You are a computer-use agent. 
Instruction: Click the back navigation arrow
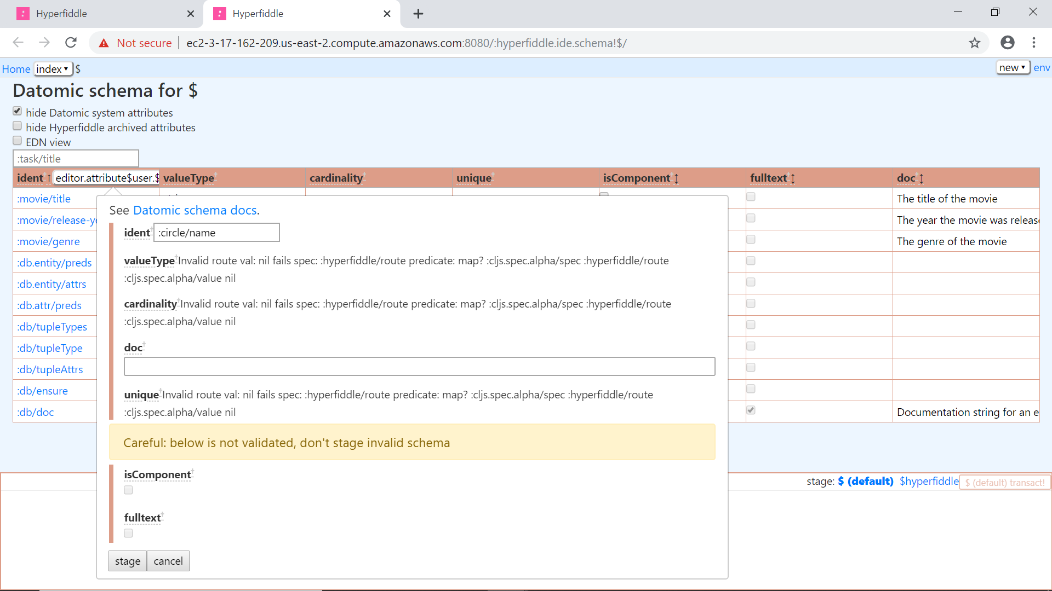point(18,43)
